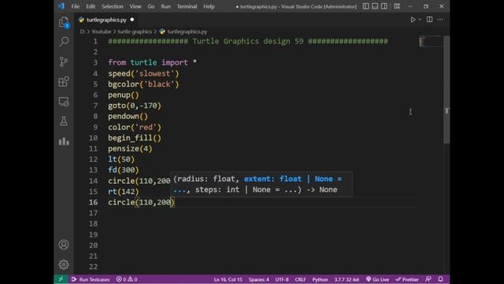Toggle the primary side bar layout icon
The width and height of the screenshot is (504, 284).
(x=365, y=6)
